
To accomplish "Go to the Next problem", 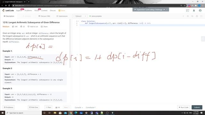I will tap(67, 107).
